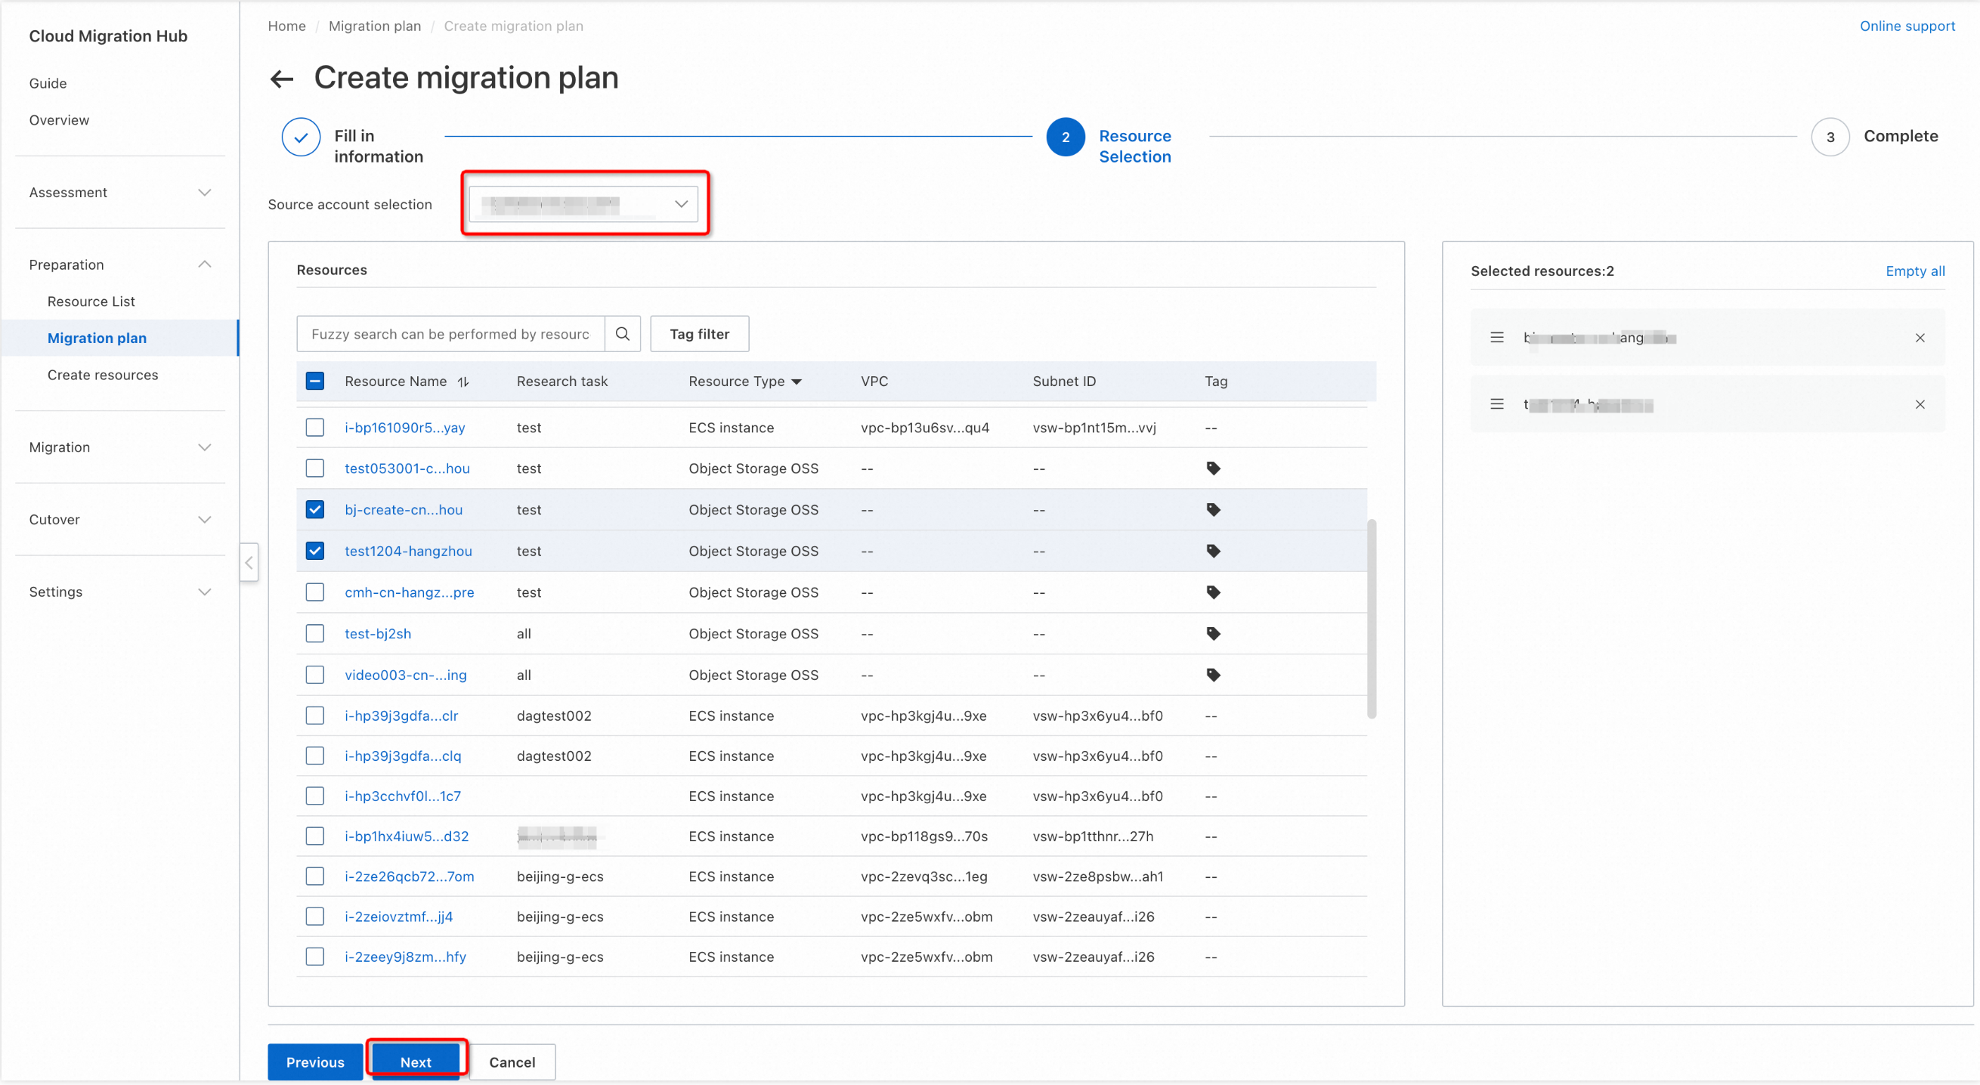Click the Migration plan breadcrumb
1980x1085 pixels.
tap(374, 26)
